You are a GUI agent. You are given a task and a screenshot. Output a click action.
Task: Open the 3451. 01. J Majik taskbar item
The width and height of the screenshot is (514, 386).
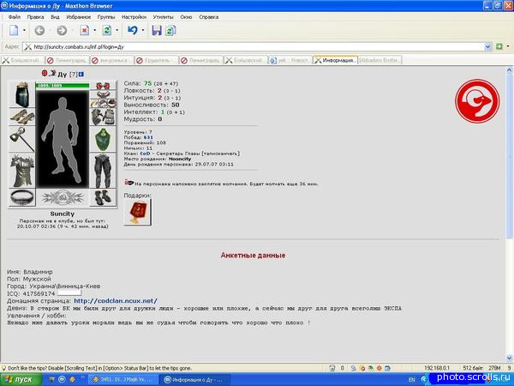123,380
